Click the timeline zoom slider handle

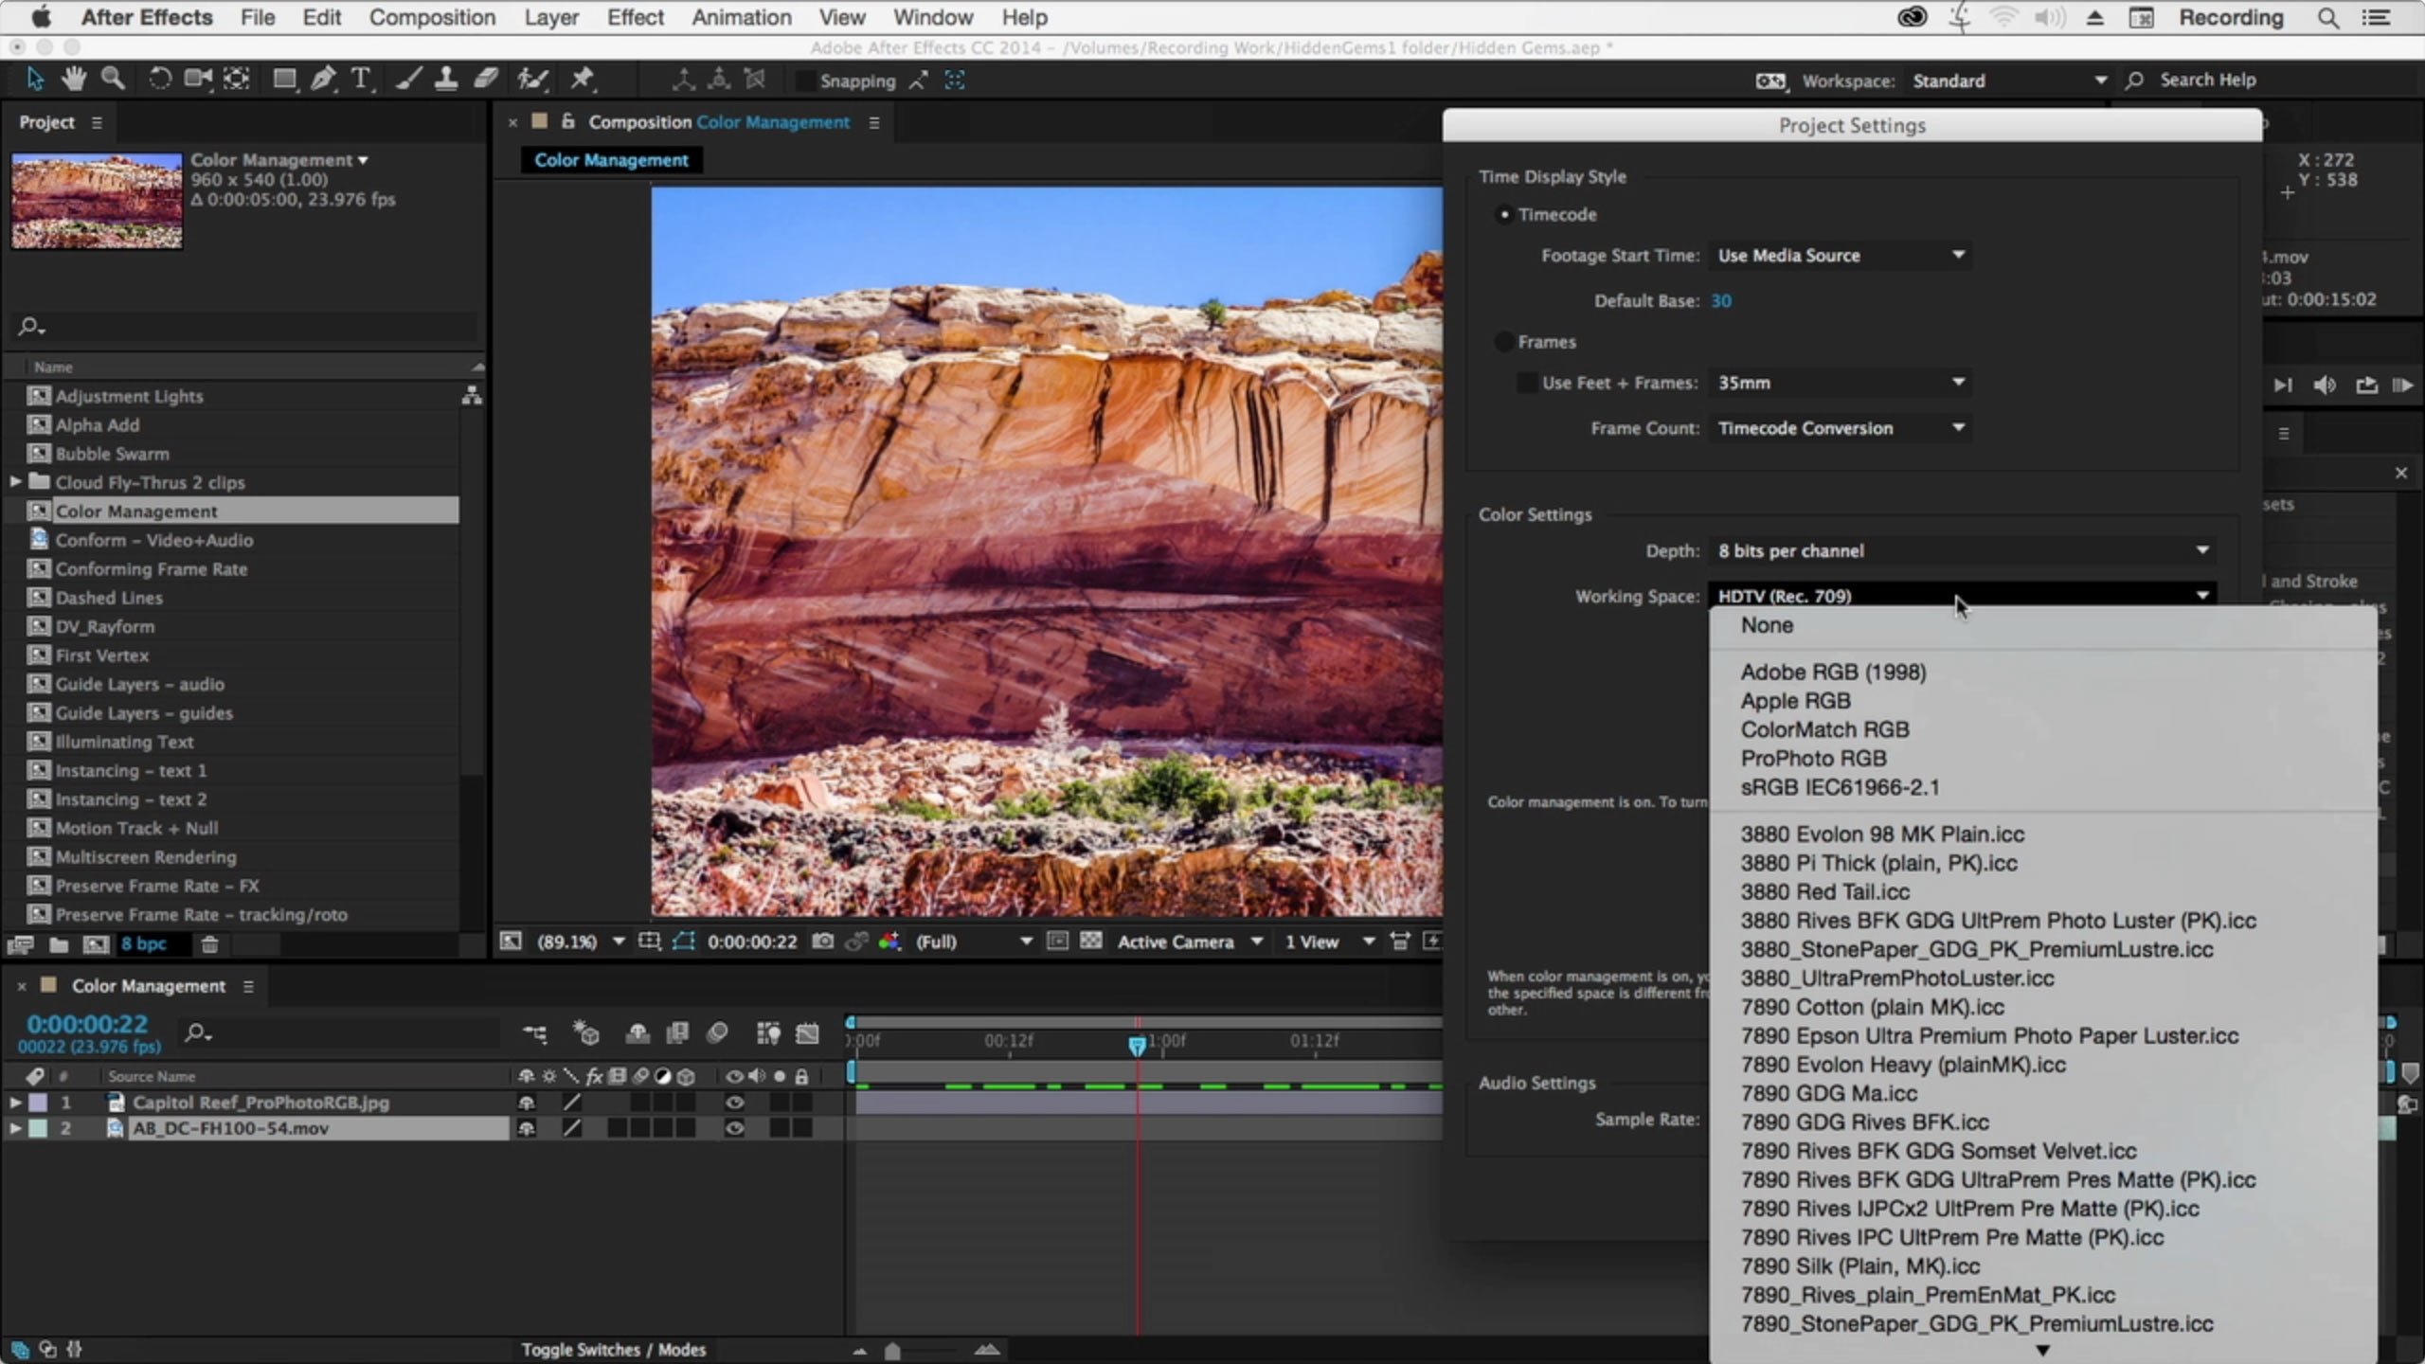pyautogui.click(x=892, y=1351)
